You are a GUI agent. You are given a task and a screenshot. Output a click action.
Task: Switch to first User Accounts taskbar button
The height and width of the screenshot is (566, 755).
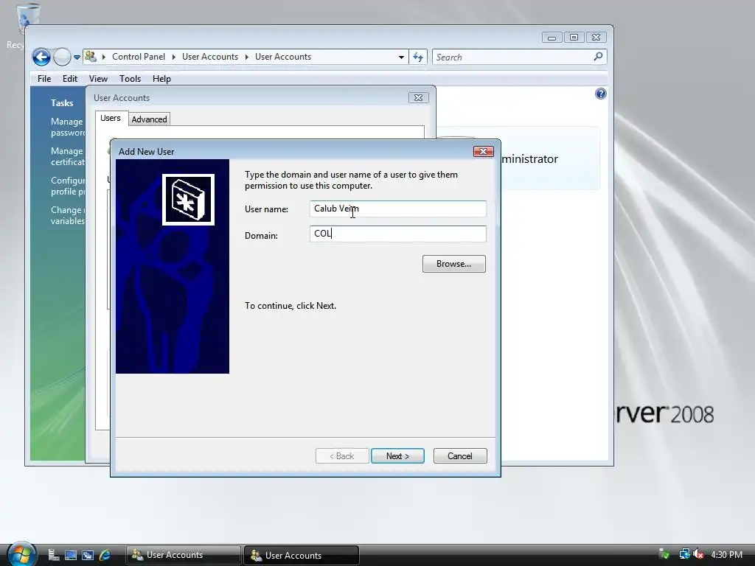[183, 555]
